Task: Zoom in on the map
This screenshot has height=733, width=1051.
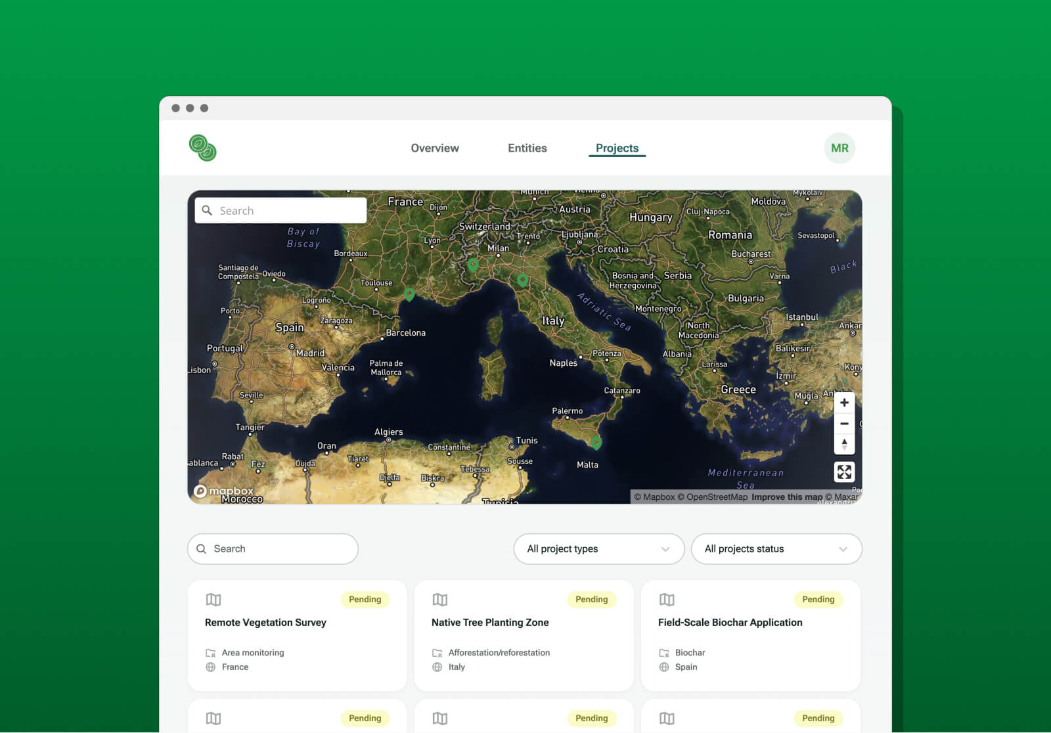Action: (844, 403)
